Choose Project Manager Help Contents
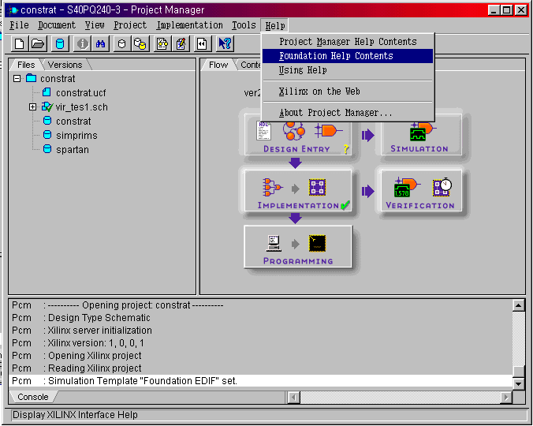This screenshot has height=426, width=533. 348,42
